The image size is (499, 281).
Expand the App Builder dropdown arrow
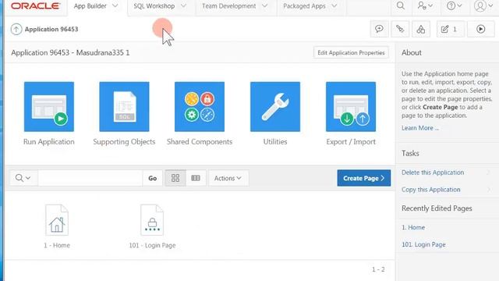coord(115,6)
